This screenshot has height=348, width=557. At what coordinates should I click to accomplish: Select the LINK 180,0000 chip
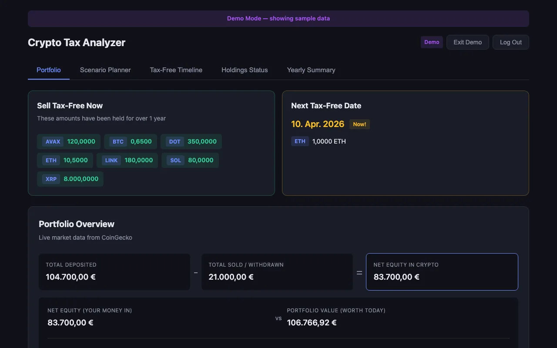[x=128, y=160]
